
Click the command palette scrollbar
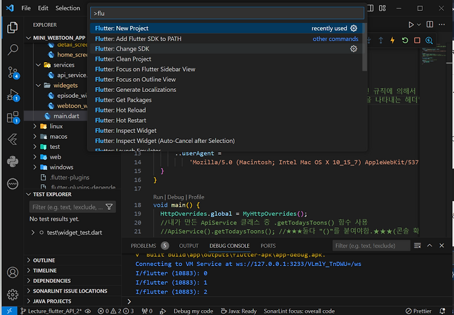pyautogui.click(x=364, y=47)
